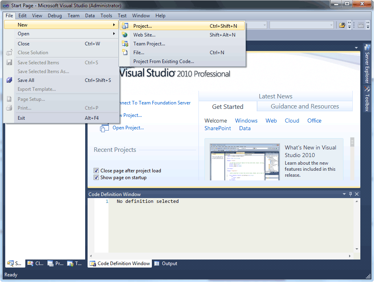Image resolution: width=374 pixels, height=282 pixels.
Task: Switch to the Output tab
Action: (166, 264)
